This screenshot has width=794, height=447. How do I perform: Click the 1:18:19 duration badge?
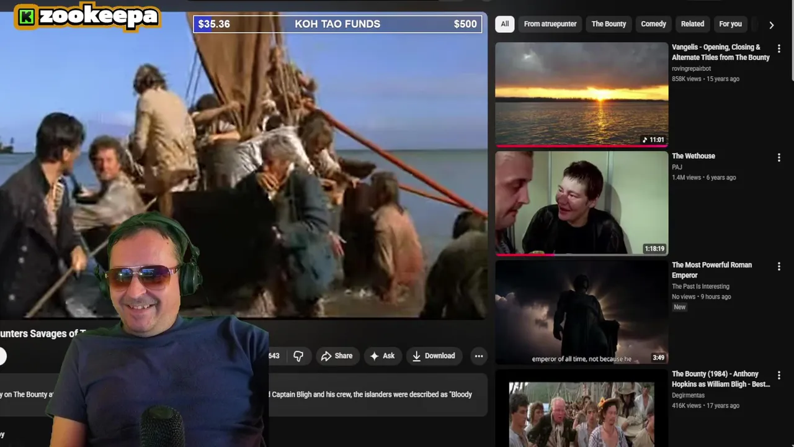(x=654, y=248)
